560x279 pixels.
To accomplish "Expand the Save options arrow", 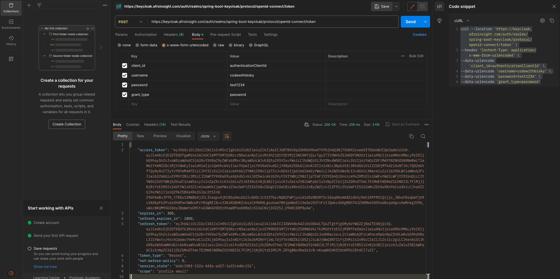I will point(396,6).
